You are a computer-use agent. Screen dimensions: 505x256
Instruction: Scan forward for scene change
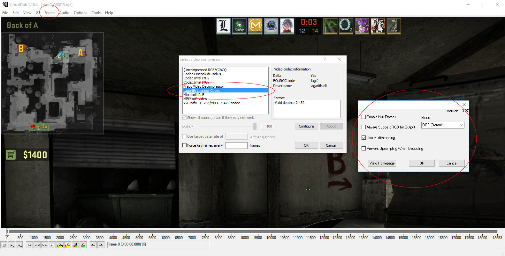coord(83,245)
